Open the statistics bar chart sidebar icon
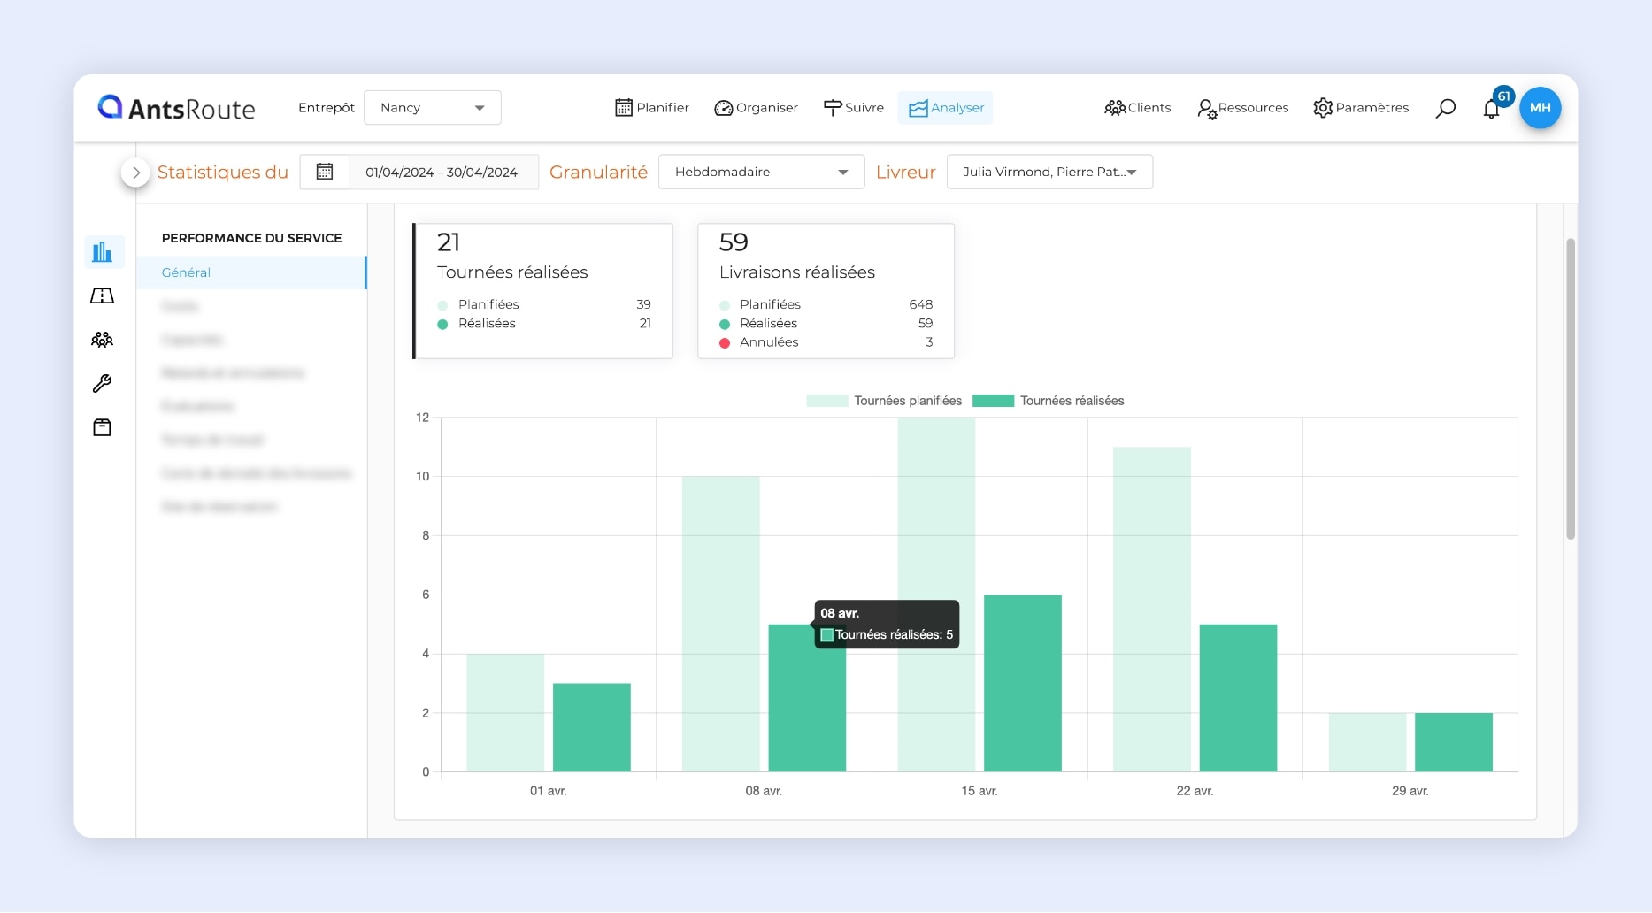The image size is (1652, 913). tap(103, 252)
